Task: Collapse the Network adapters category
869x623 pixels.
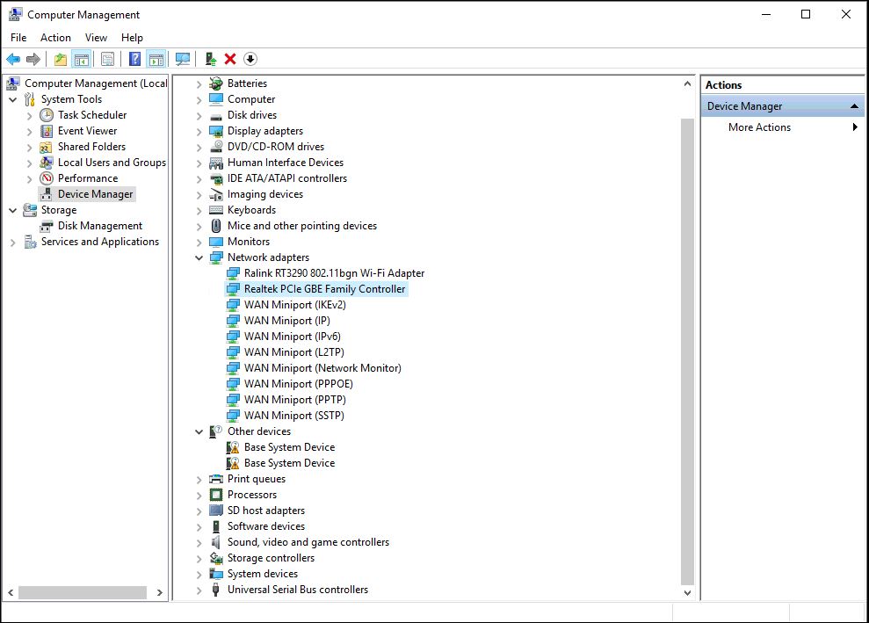Action: tap(199, 257)
